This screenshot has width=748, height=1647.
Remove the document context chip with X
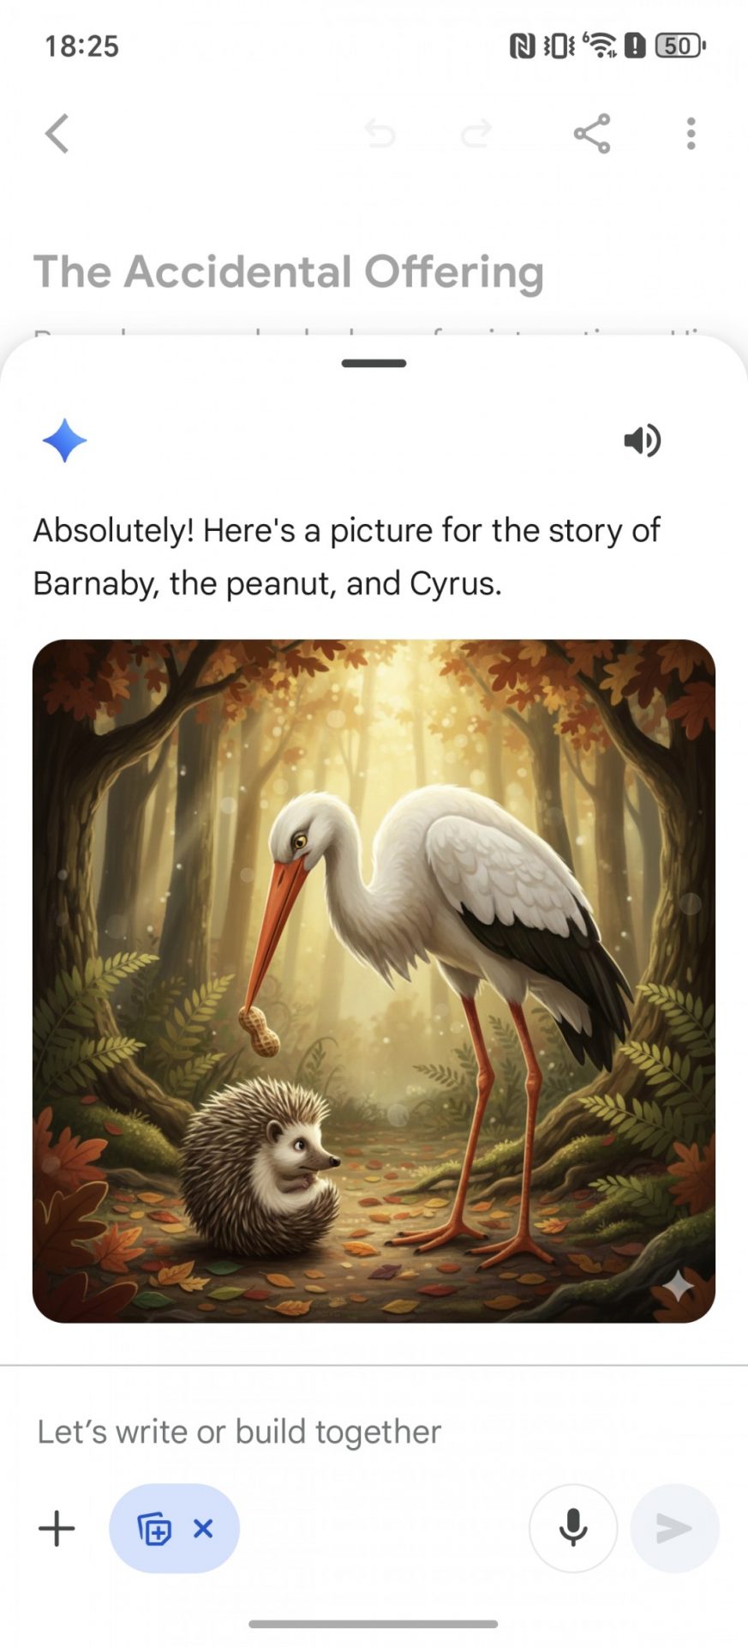[x=203, y=1528]
